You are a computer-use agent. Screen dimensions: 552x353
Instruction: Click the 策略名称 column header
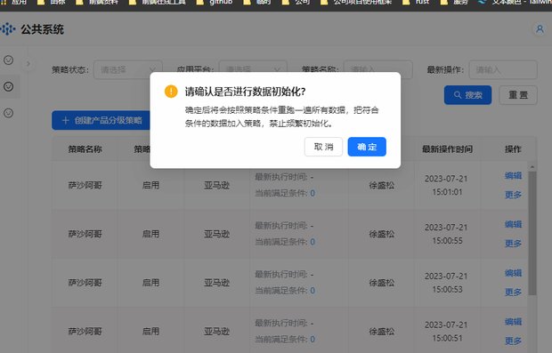(85, 149)
